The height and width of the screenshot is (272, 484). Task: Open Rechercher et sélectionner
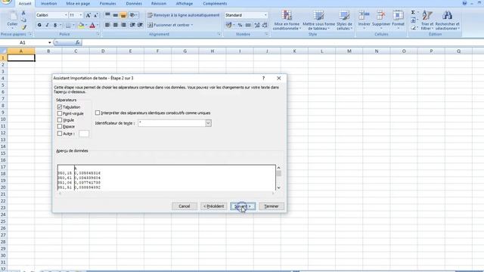pyautogui.click(x=447, y=20)
